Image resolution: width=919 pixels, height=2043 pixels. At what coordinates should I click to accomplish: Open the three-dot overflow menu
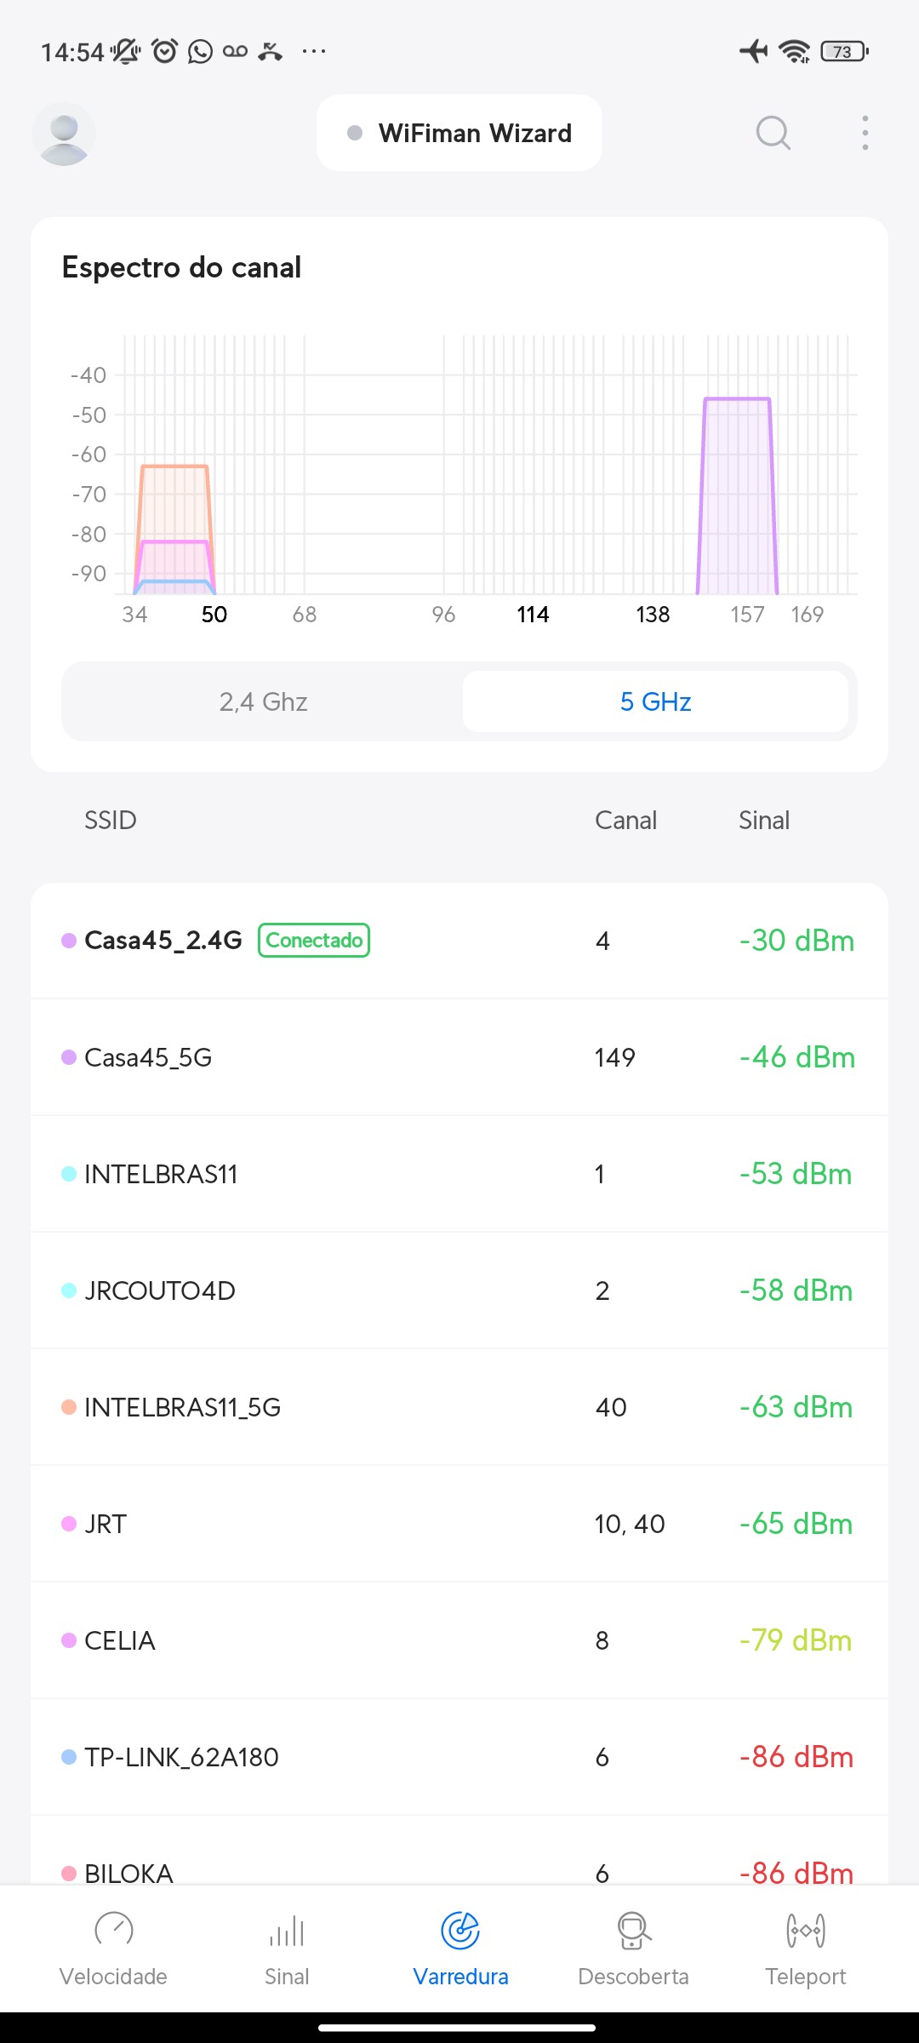[865, 134]
